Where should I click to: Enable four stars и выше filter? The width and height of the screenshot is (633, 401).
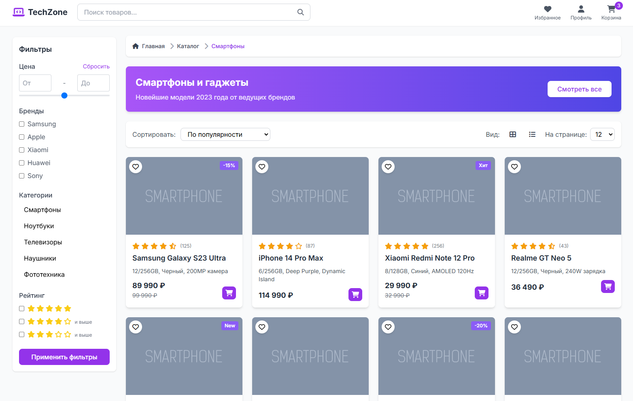[22, 322]
